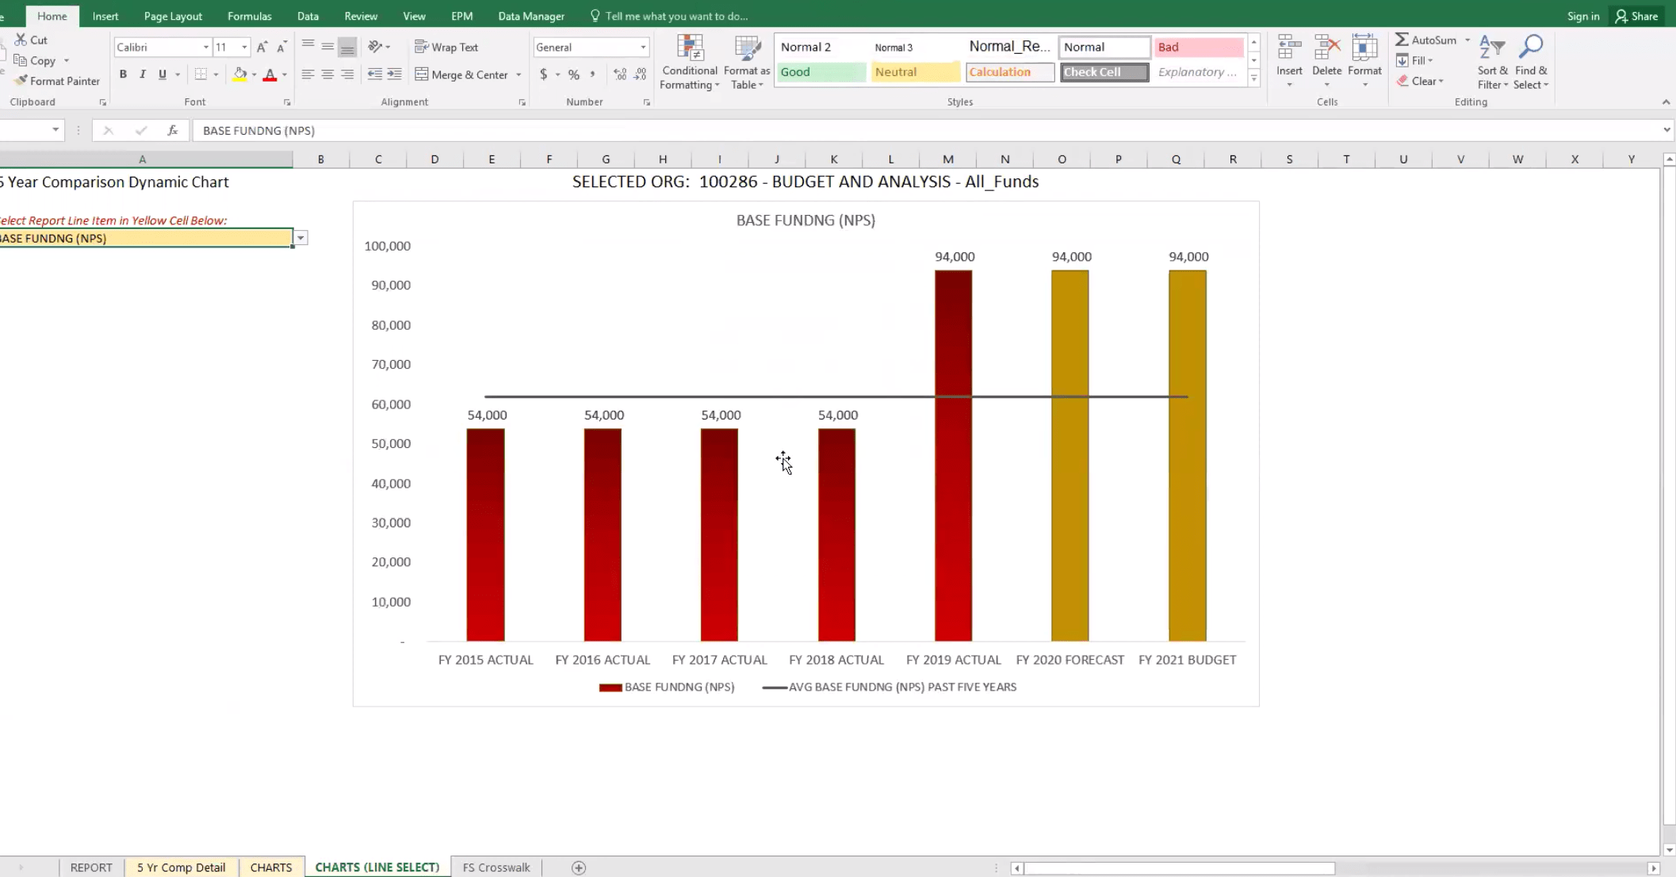
Task: Align text to bottom of cell
Action: [347, 48]
